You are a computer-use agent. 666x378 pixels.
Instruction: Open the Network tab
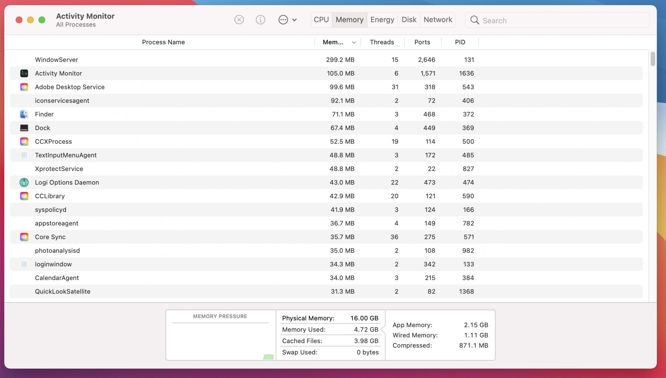coord(438,20)
